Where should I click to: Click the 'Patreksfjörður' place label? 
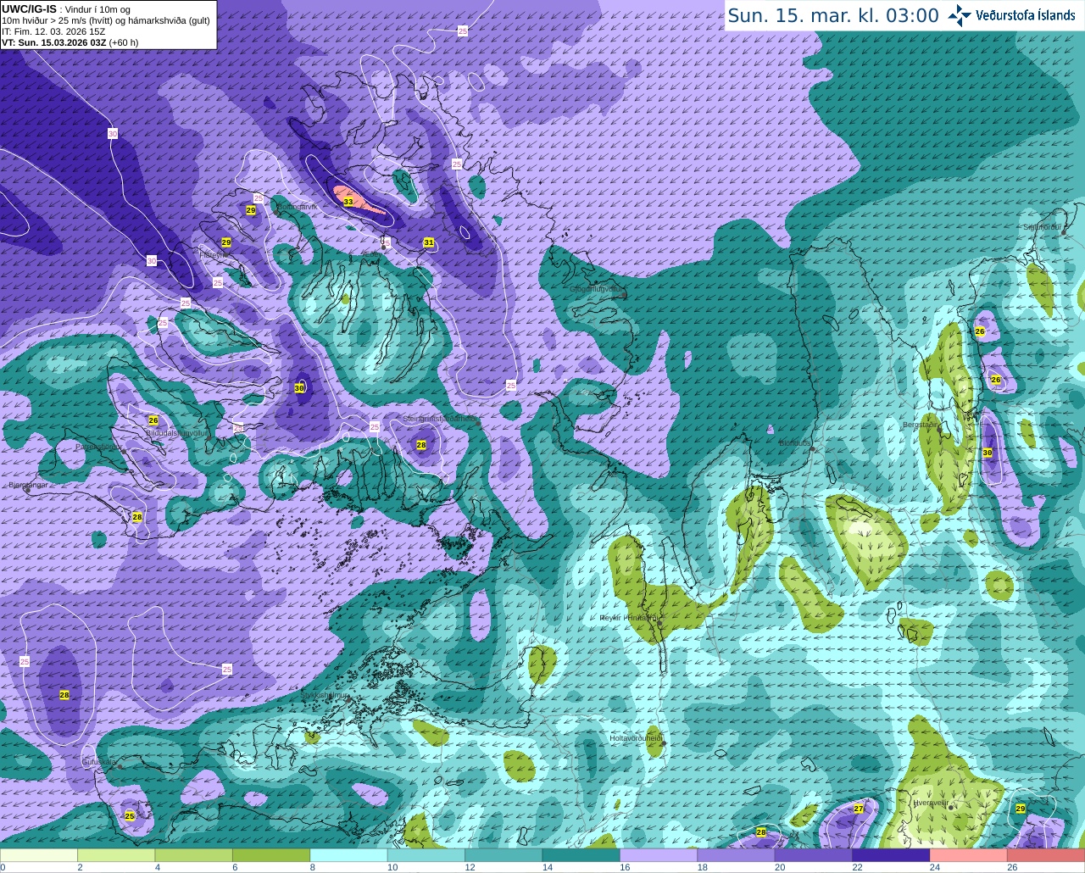click(x=98, y=446)
